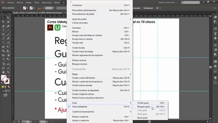Select the Magic Wand tool
218x123 pixels.
3,22
